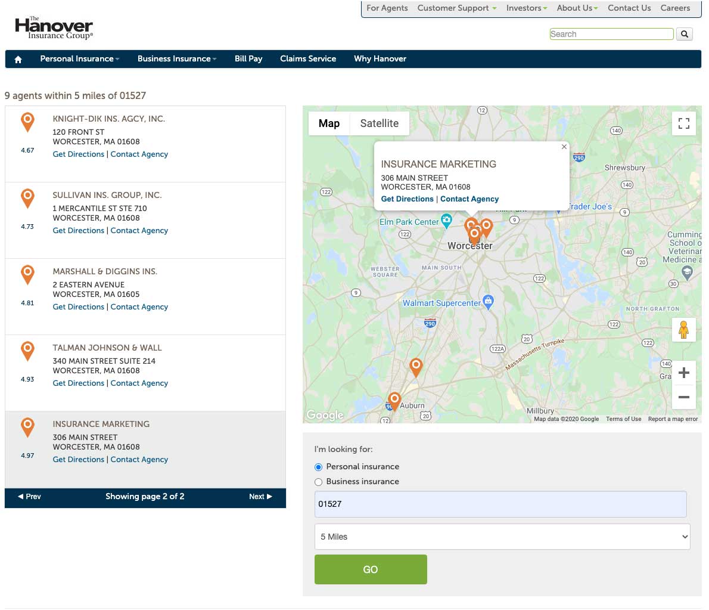The width and height of the screenshot is (709, 610).
Task: Close the Insurance Marketing map popup
Action: coord(564,147)
